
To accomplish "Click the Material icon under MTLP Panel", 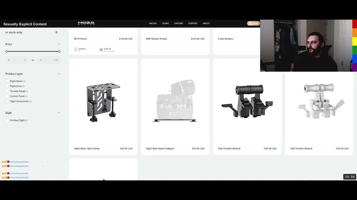I will (101, 49).
